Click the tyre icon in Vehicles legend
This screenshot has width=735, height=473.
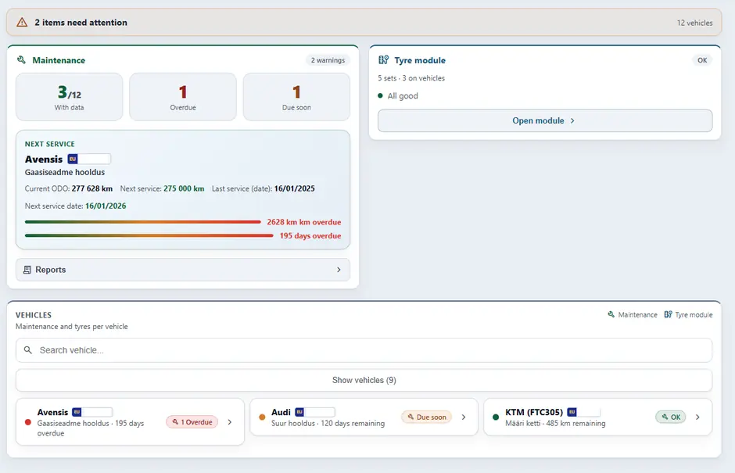coord(668,314)
